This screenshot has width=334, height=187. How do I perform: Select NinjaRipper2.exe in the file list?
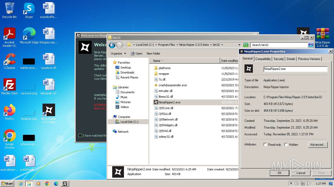[167, 102]
